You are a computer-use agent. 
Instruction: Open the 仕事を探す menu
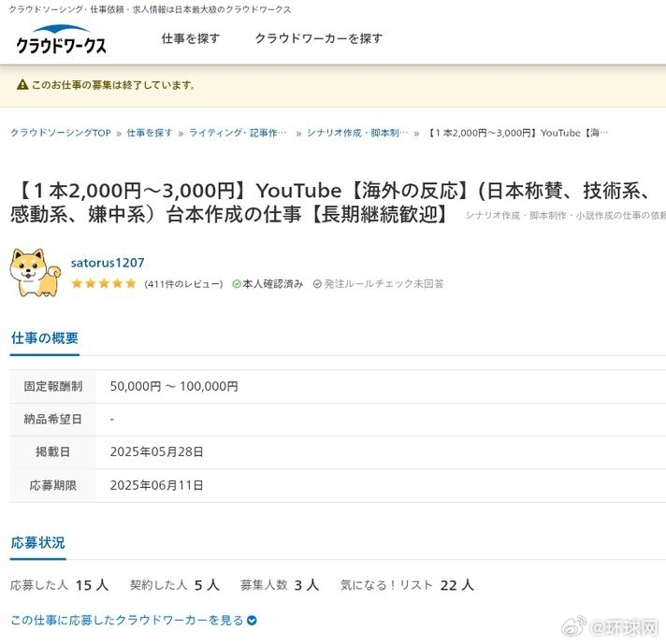(x=190, y=38)
